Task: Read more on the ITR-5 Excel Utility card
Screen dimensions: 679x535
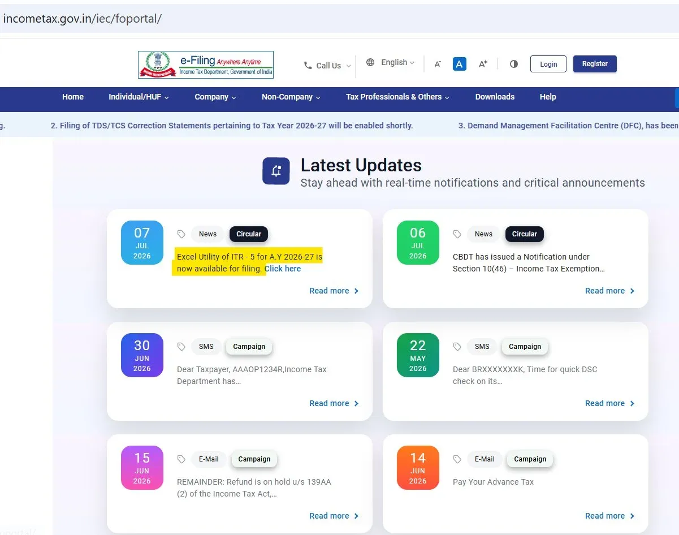Action: 334,291
